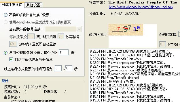This screenshot has height=111, width=180.
Task: Click the captcha verification image
Action: (126, 29)
